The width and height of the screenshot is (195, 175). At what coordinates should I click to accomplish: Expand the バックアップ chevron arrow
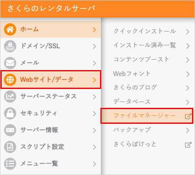(188, 130)
